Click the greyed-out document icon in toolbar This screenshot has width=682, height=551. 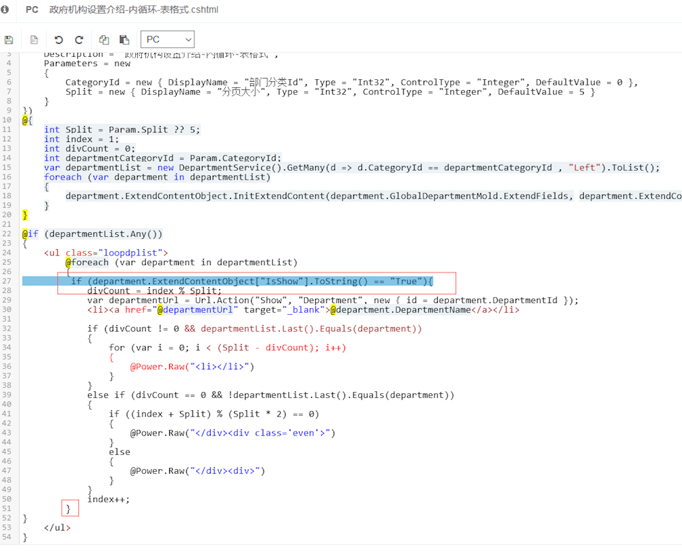[34, 40]
